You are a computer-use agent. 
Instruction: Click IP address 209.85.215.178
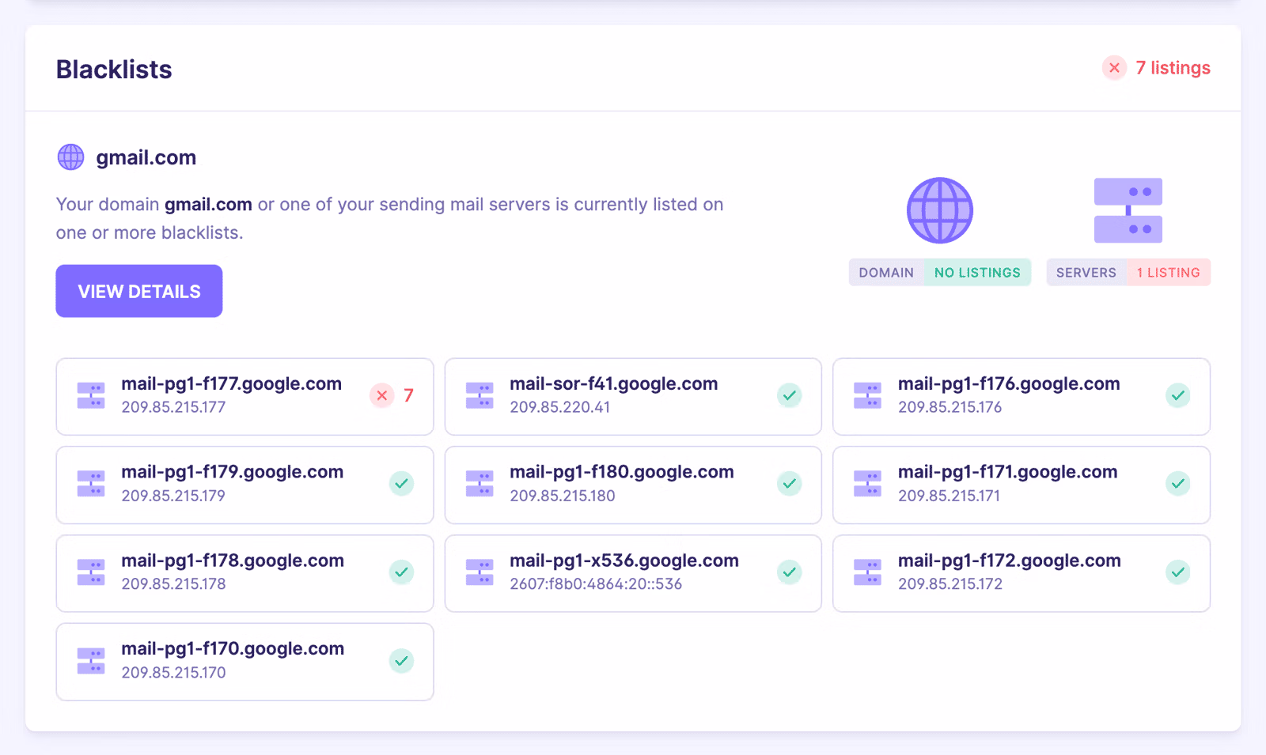pyautogui.click(x=173, y=584)
